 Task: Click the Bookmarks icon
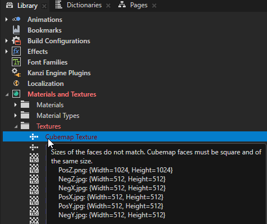point(16,30)
